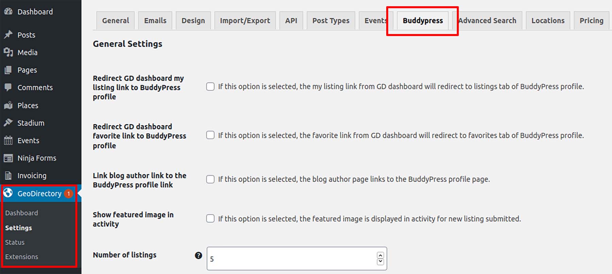Decrease the number of listings with down arrow

[x=380, y=262]
